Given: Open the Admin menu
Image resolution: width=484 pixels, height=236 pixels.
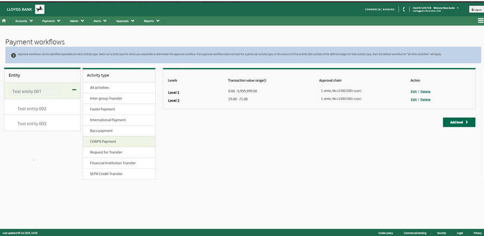Looking at the screenshot, I should click(x=77, y=21).
